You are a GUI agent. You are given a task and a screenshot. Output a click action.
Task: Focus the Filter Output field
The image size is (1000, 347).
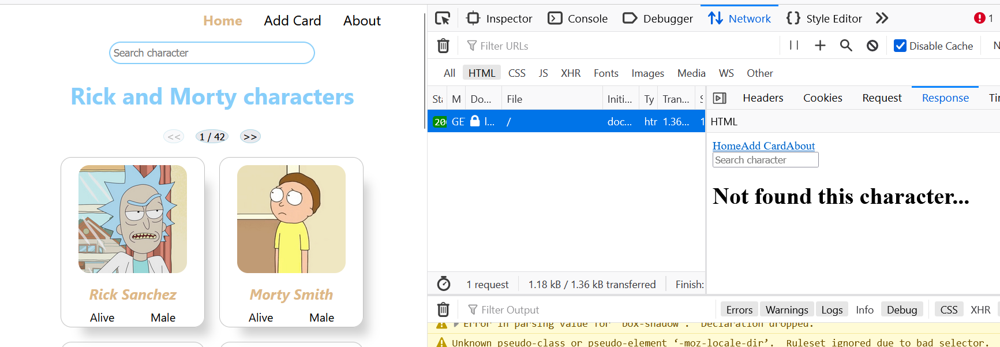click(589, 310)
